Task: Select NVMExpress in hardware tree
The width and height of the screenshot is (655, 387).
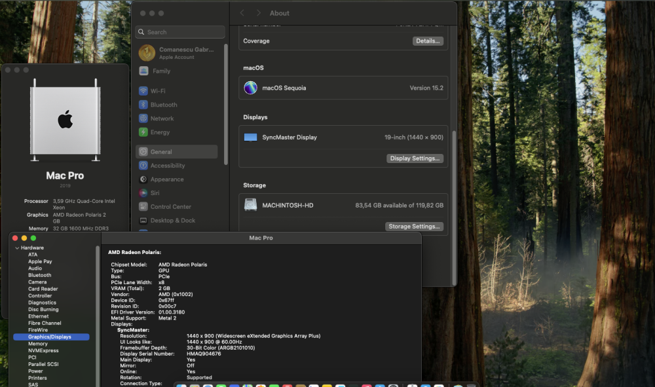Action: (x=43, y=351)
